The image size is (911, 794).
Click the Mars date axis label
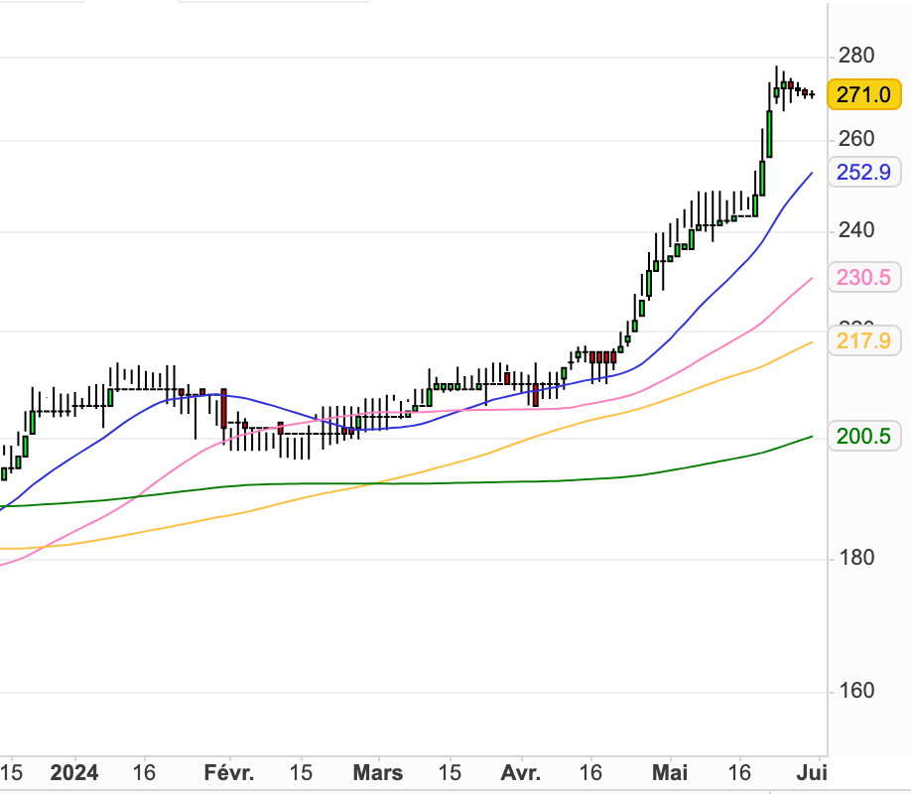[378, 773]
